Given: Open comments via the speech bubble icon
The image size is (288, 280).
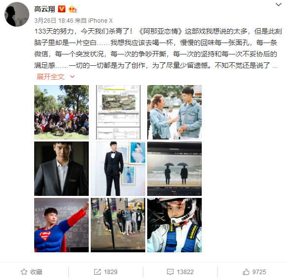Looking at the screenshot, I should click(170, 272).
